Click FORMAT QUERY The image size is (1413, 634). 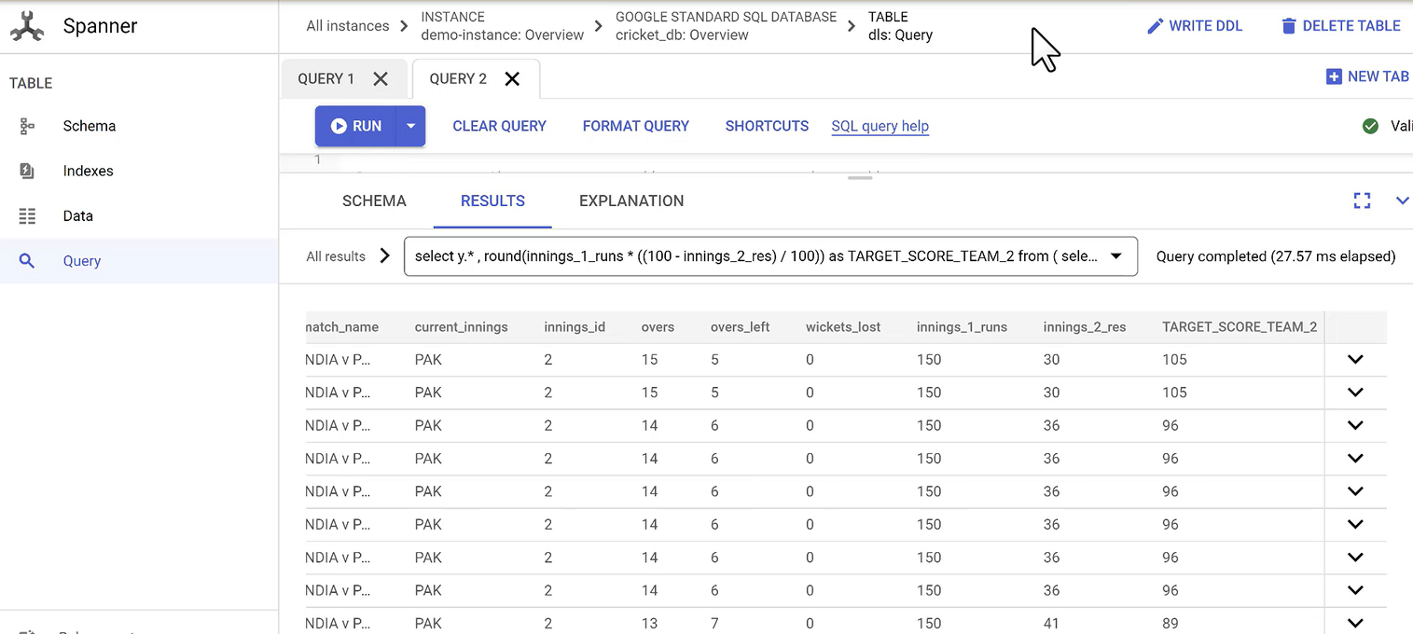(x=636, y=126)
